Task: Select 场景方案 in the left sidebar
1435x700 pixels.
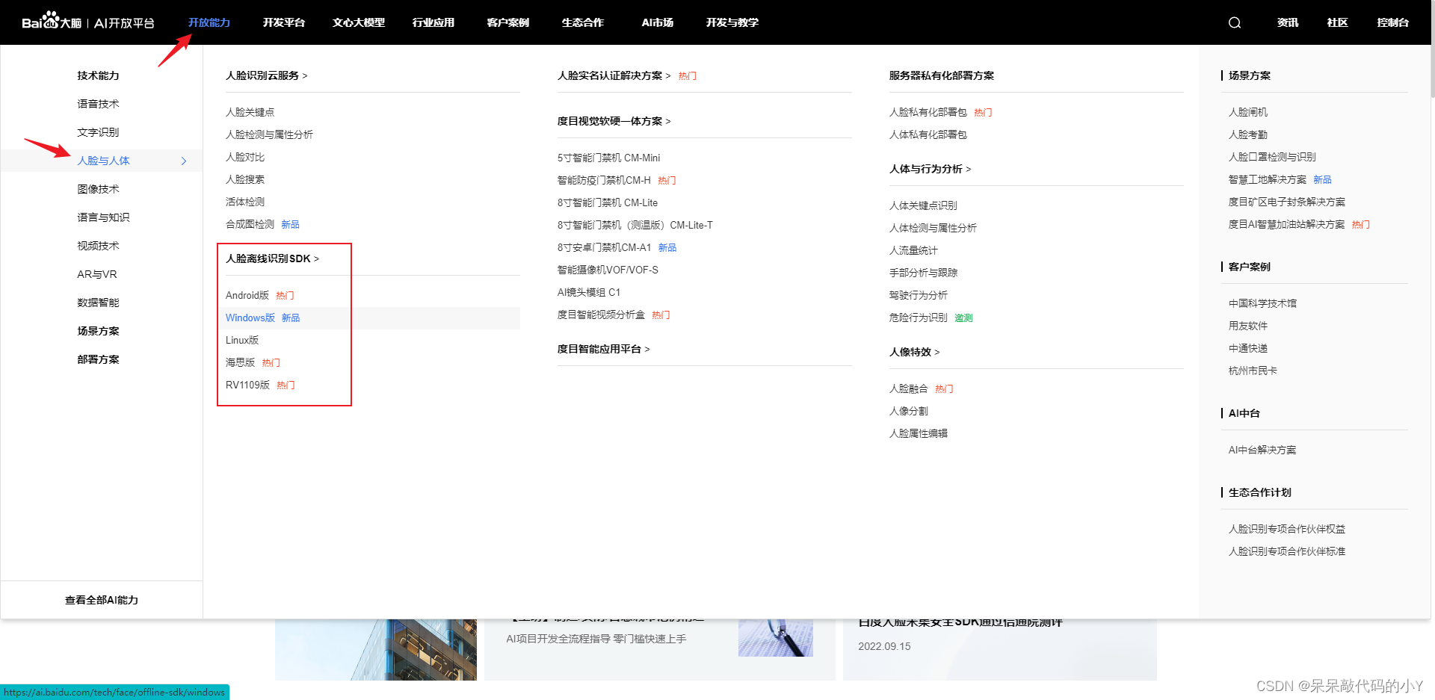Action: point(98,331)
